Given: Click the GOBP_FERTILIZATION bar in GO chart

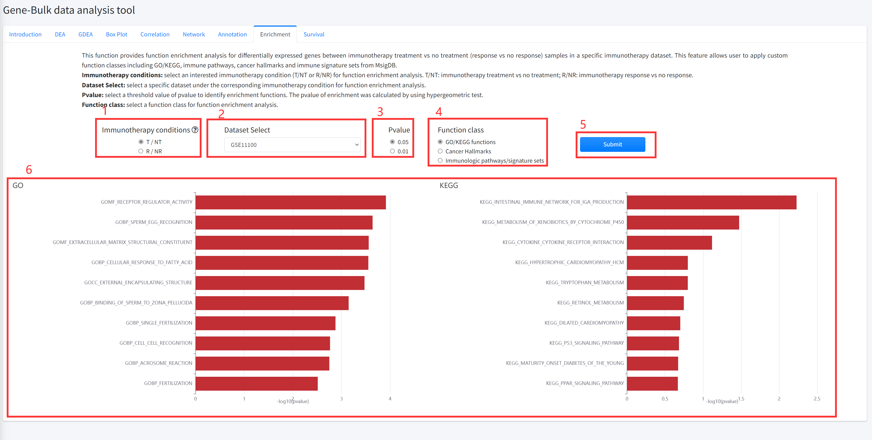Looking at the screenshot, I should coord(256,383).
